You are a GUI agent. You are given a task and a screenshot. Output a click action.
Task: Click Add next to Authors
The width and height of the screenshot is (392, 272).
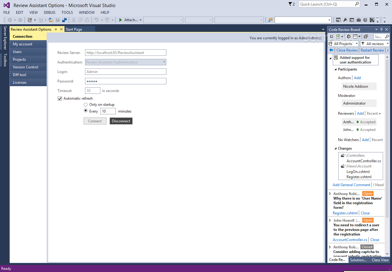coord(357,78)
